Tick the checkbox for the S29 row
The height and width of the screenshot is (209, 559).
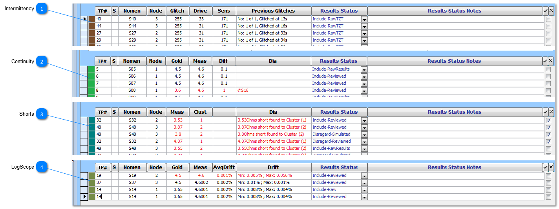point(548,40)
